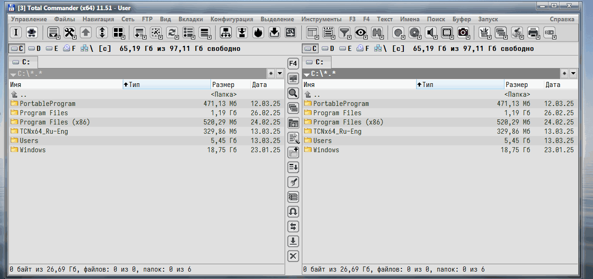Screen dimensions: 593x279
Task: Sort right panel by Тип column
Action: coord(460,85)
